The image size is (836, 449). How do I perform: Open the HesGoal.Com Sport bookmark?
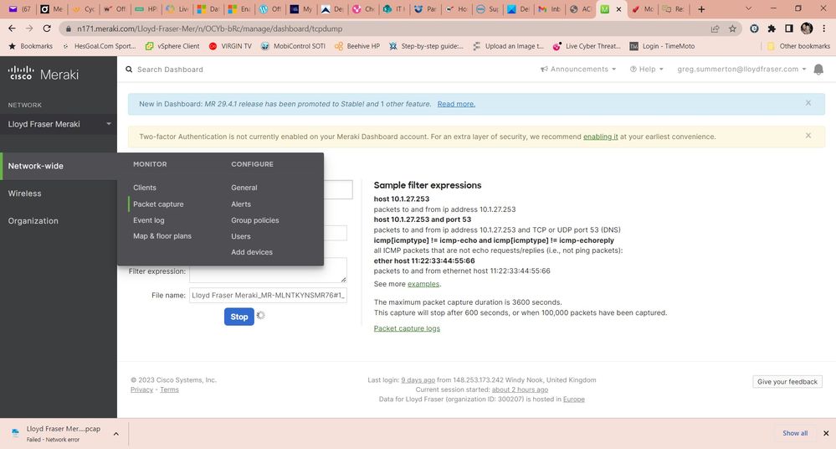click(99, 46)
